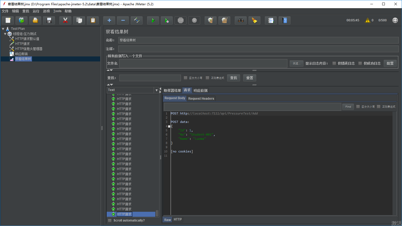The image size is (402, 226).
Task: Click the Clear All results icon
Action: pos(225,20)
